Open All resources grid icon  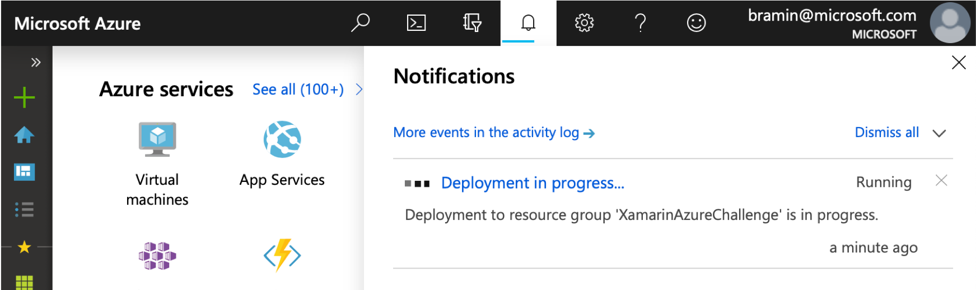click(x=24, y=283)
